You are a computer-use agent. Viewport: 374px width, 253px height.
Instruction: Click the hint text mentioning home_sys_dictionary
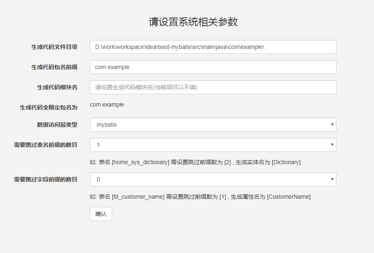pos(195,162)
